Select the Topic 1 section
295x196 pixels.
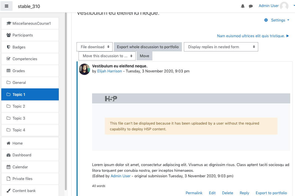coord(30,94)
